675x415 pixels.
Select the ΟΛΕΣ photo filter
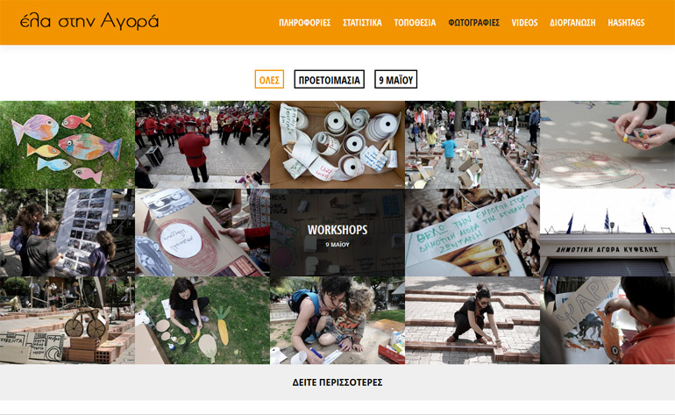[269, 79]
